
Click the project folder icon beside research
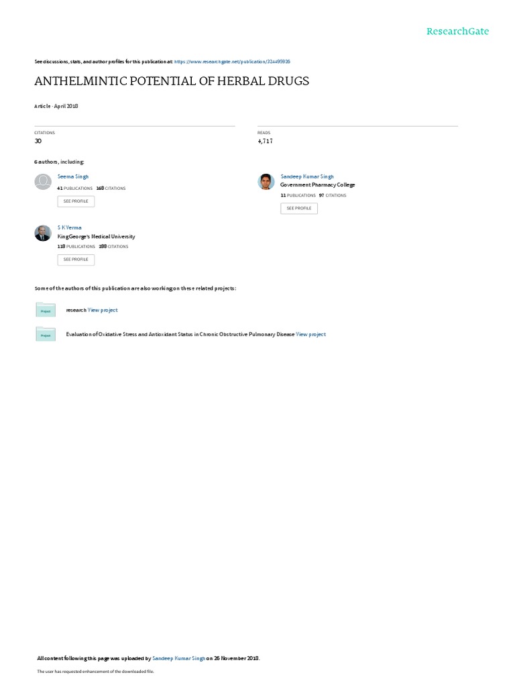point(46,309)
